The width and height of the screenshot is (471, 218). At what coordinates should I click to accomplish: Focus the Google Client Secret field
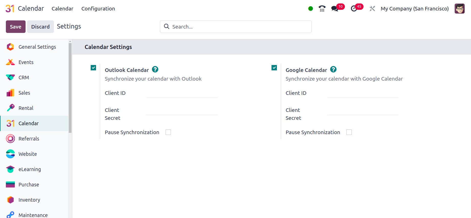pos(363,110)
